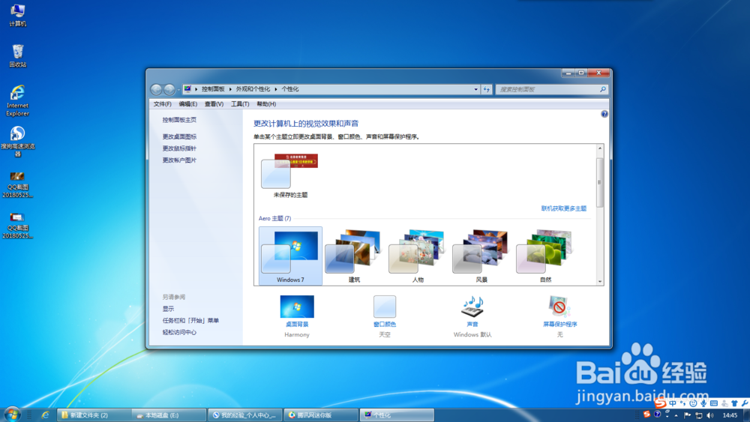
Task: Open 任务栏和「开始」菜单 link
Action: pos(190,321)
